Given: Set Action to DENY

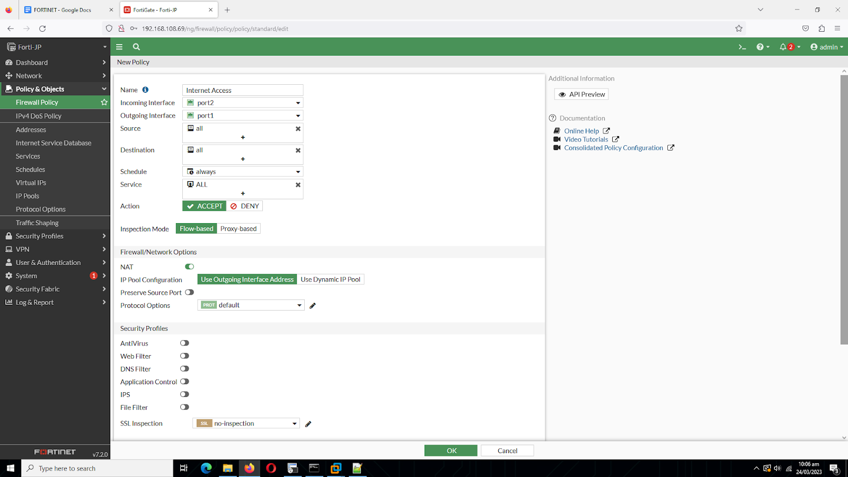Looking at the screenshot, I should 244,206.
